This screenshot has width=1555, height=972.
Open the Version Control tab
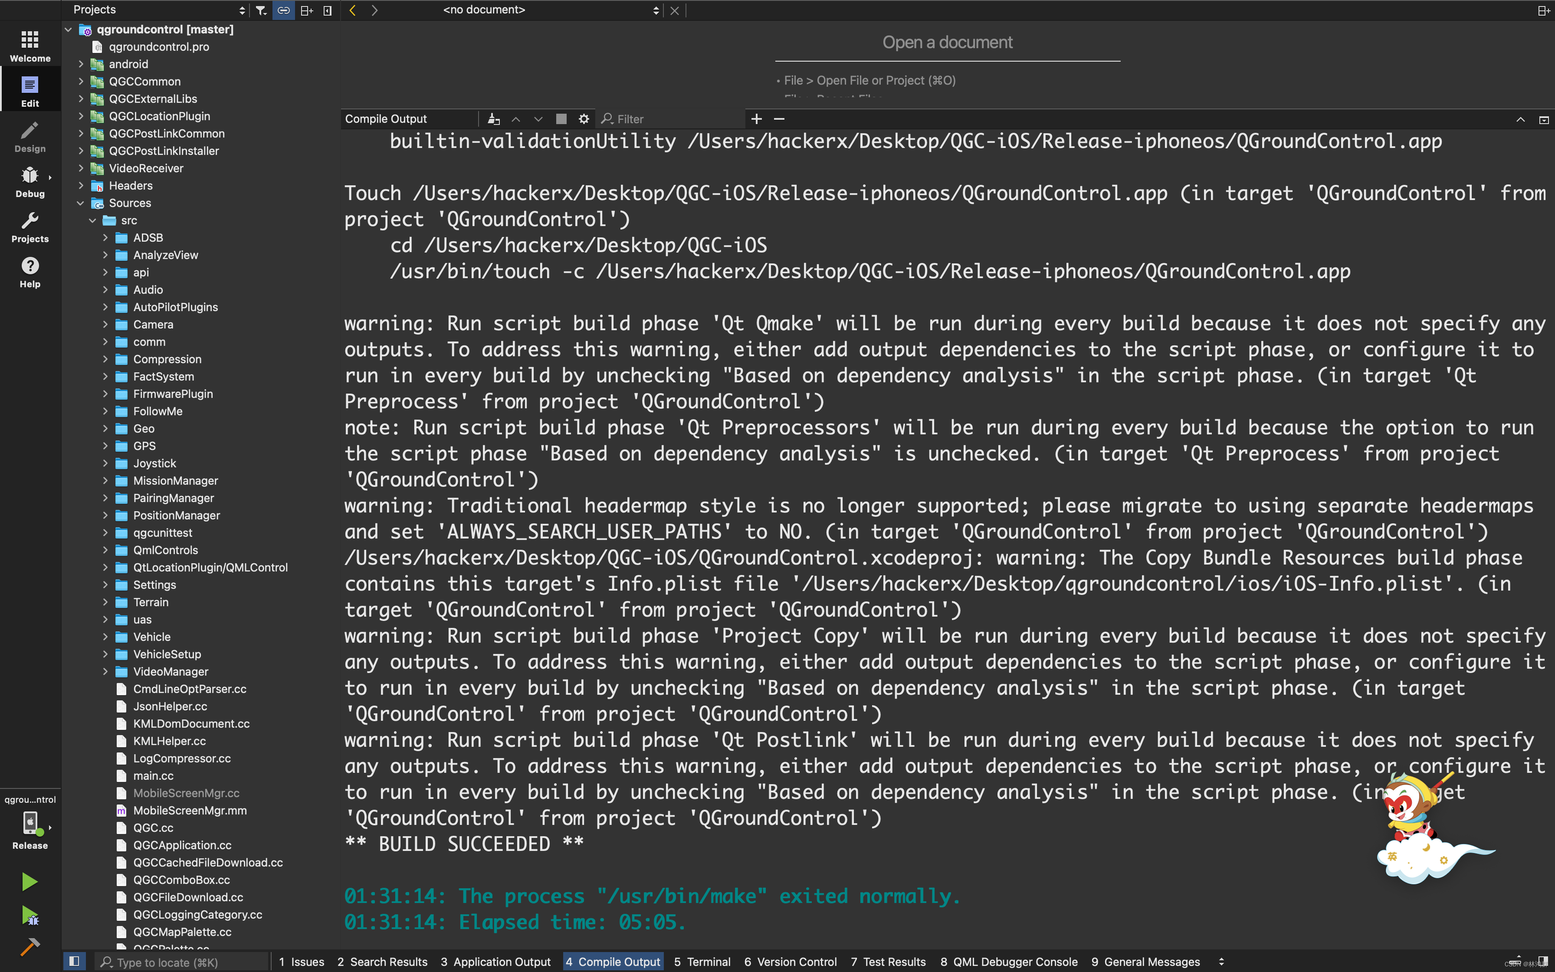(791, 962)
